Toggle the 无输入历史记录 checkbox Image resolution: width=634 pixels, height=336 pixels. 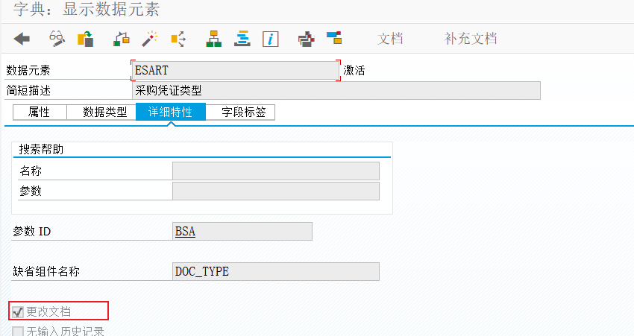tap(18, 331)
